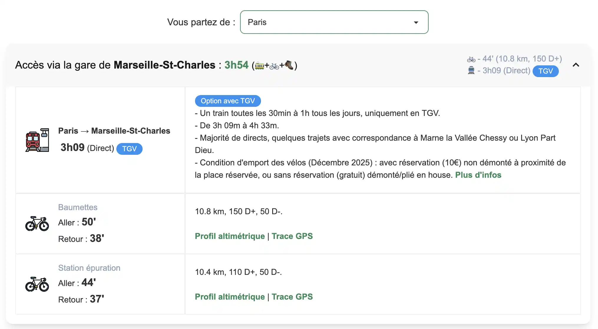Image resolution: width=598 pixels, height=329 pixels.
Task: Click the Option avec TGV badge
Action: (x=228, y=101)
